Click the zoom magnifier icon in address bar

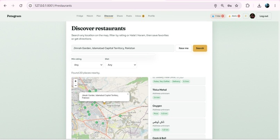click(222, 6)
